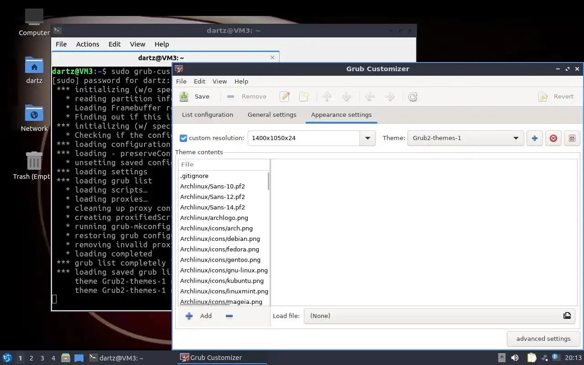
Task: Add a theme with the blue plus button
Action: (x=535, y=138)
